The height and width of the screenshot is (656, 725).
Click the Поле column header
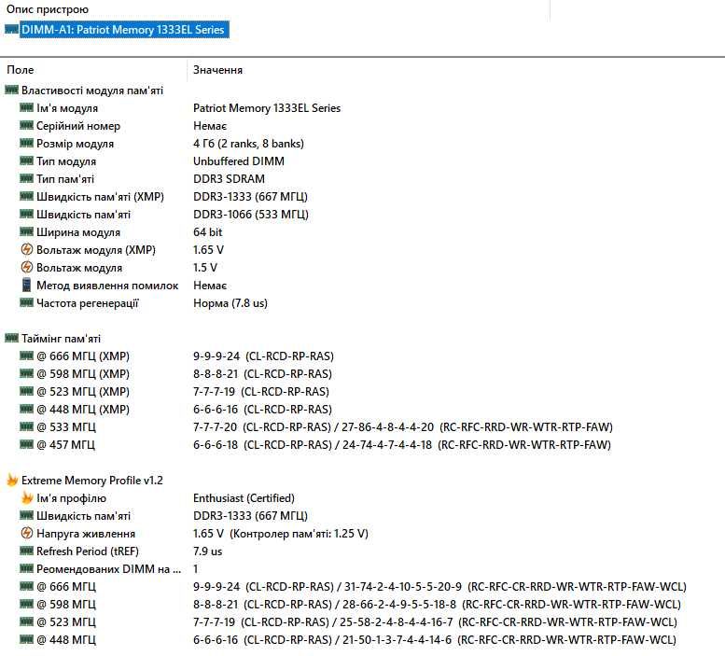(x=21, y=70)
